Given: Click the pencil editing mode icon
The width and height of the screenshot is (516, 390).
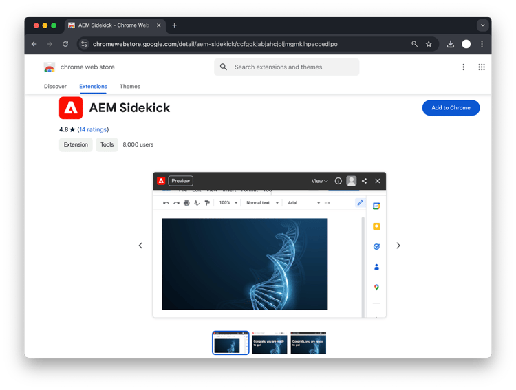Looking at the screenshot, I should [360, 203].
